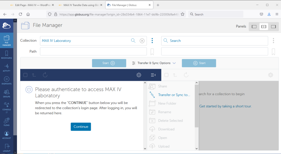Bookmark the right path
This screenshot has height=154, width=281.
(x=274, y=52)
